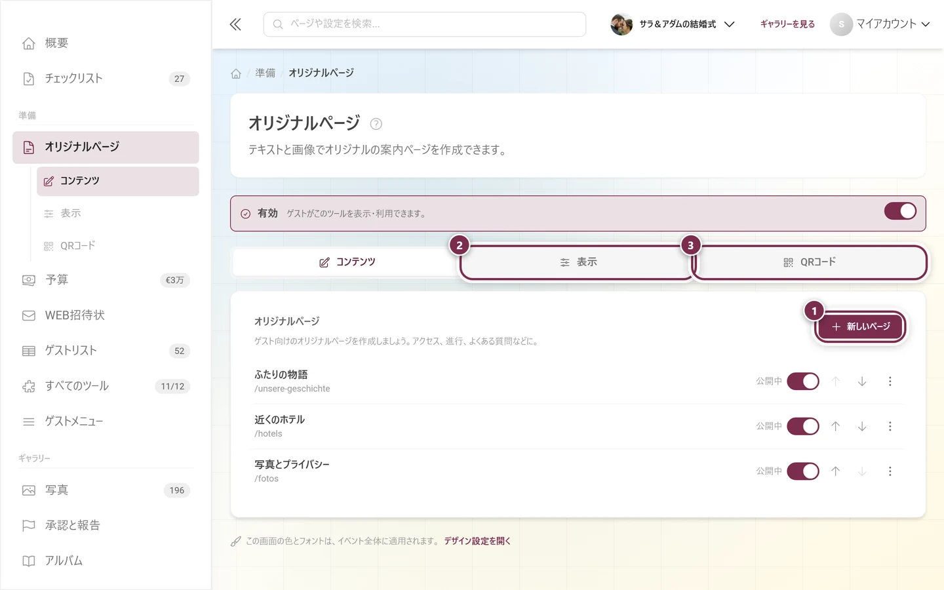The image size is (944, 590).
Task: Move 近くのホテル page down
Action: click(x=862, y=426)
